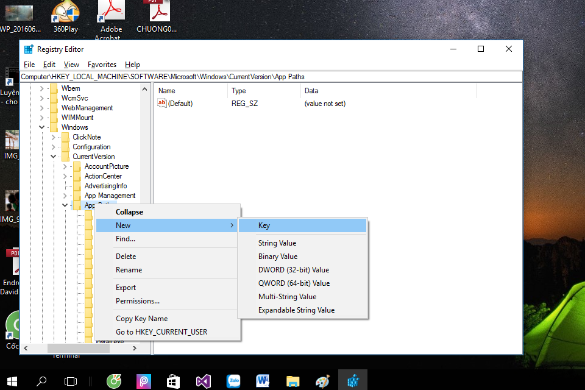Click Copy Key Name in context menu

141,318
